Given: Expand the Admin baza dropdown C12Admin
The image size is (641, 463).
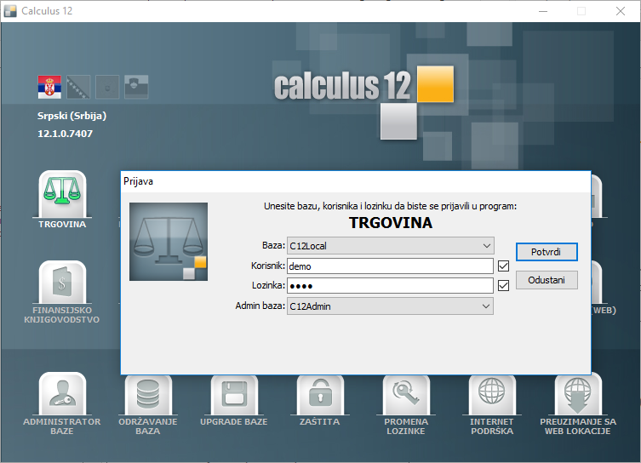Looking at the screenshot, I should pos(391,306).
